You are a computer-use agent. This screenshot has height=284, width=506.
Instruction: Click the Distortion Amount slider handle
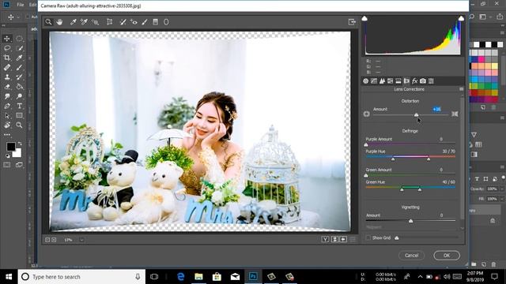point(417,115)
